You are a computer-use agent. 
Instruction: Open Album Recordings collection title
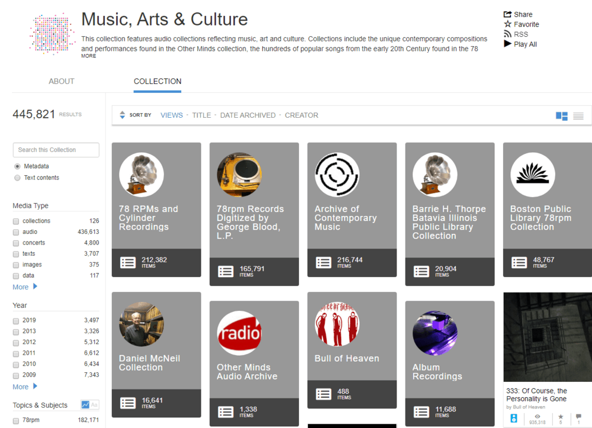[x=437, y=372]
